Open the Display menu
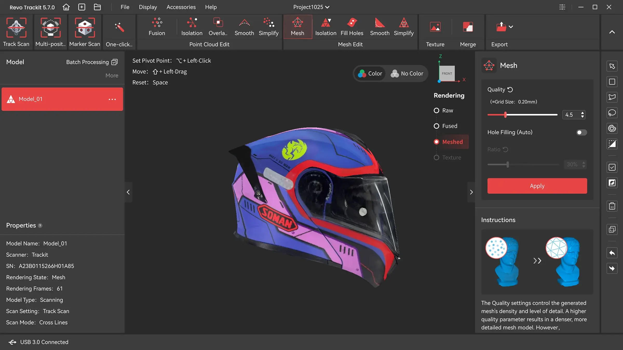This screenshot has height=350, width=623. tap(148, 7)
